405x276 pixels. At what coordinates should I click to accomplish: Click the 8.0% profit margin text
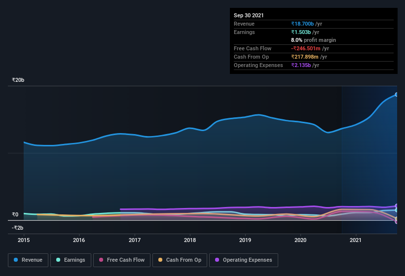(314, 40)
